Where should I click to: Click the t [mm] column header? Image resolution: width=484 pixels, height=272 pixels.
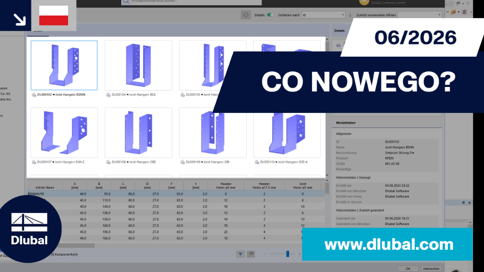[196, 186]
